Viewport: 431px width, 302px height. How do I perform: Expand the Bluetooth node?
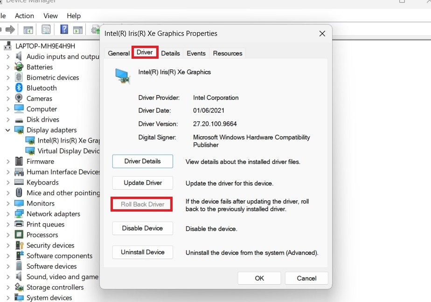click(8, 88)
